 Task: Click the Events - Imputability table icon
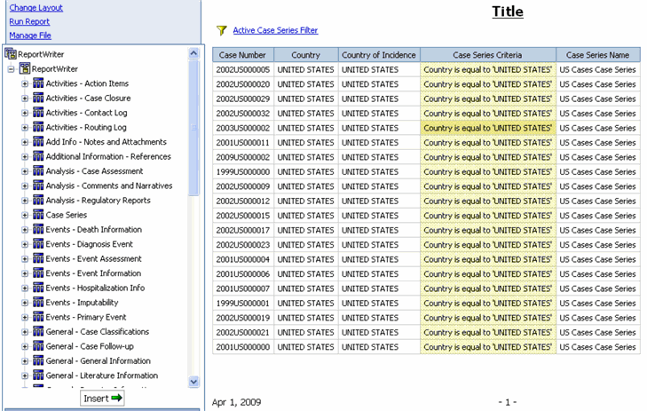click(38, 303)
